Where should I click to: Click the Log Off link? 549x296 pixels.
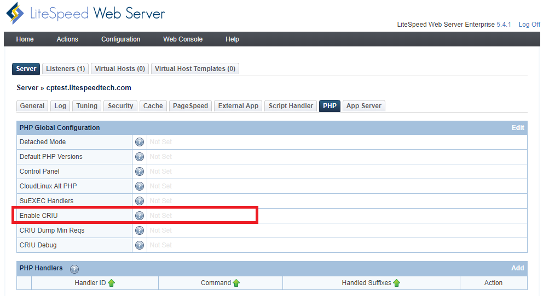click(x=529, y=25)
